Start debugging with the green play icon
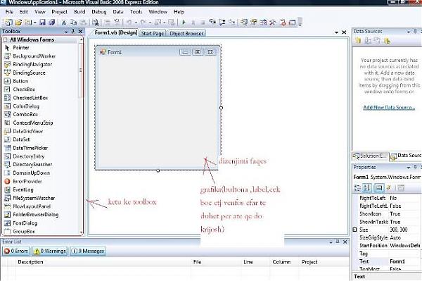Screen dimensions: 422x281 point(184,23)
